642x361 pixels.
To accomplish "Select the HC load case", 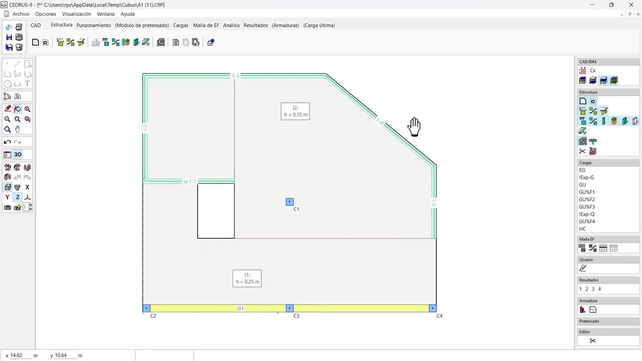I will (582, 229).
